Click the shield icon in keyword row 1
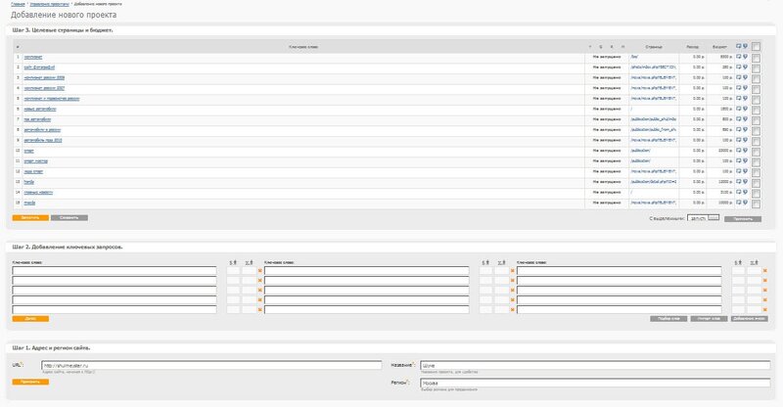The height and width of the screenshot is (407, 783). coord(745,57)
